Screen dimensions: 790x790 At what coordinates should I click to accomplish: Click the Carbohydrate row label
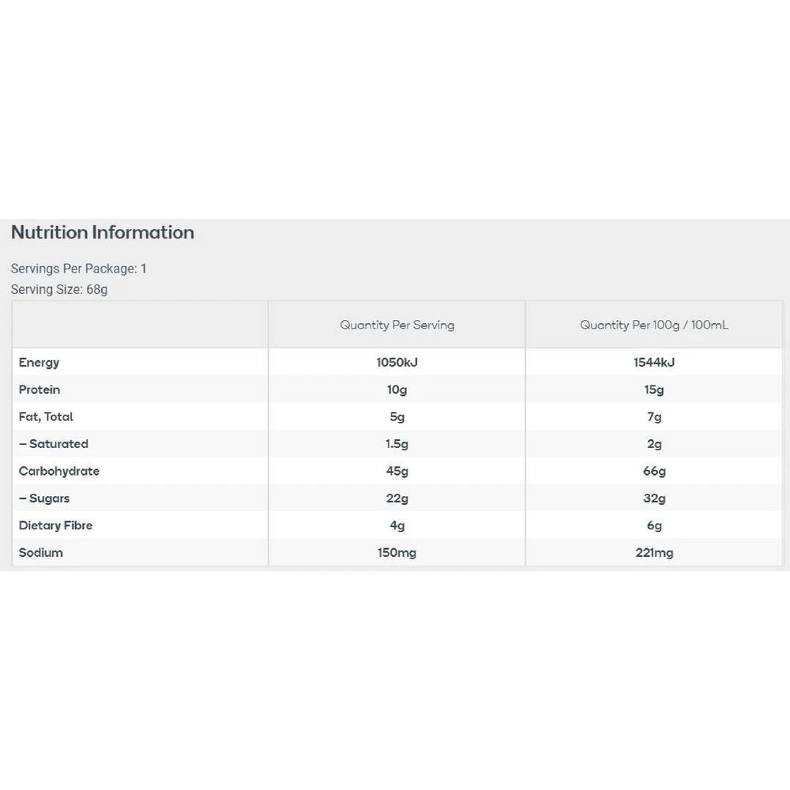[x=59, y=471]
